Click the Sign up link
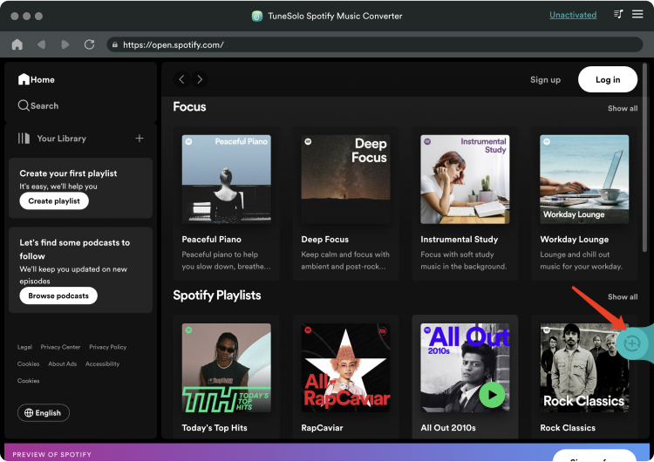 coord(545,79)
